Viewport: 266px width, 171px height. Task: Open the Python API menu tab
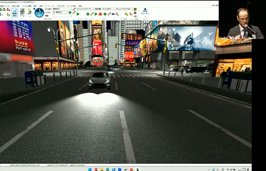(61, 6)
